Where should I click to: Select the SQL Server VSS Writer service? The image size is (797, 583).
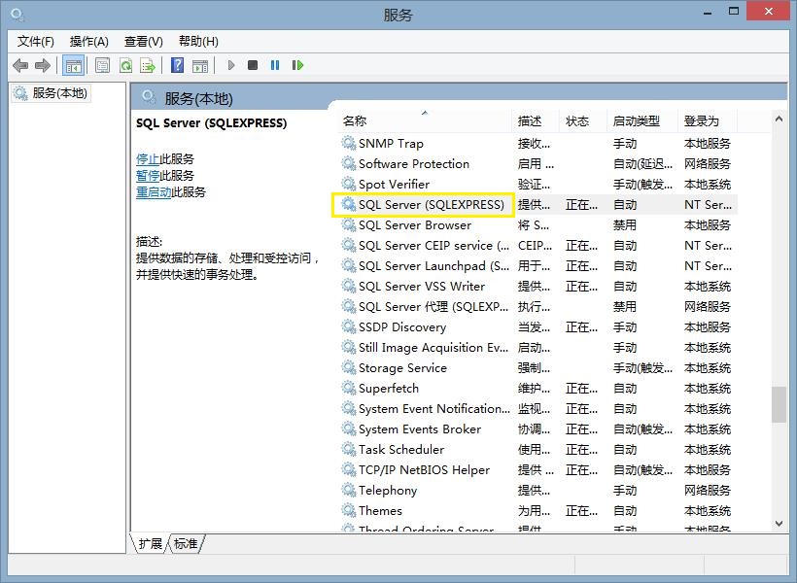[538, 287]
